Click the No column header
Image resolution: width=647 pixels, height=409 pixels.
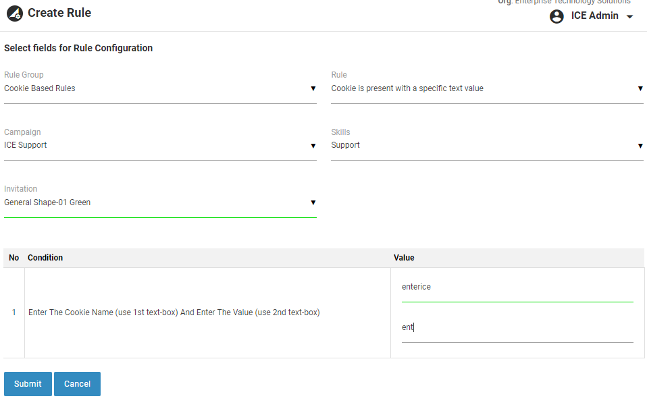14,258
